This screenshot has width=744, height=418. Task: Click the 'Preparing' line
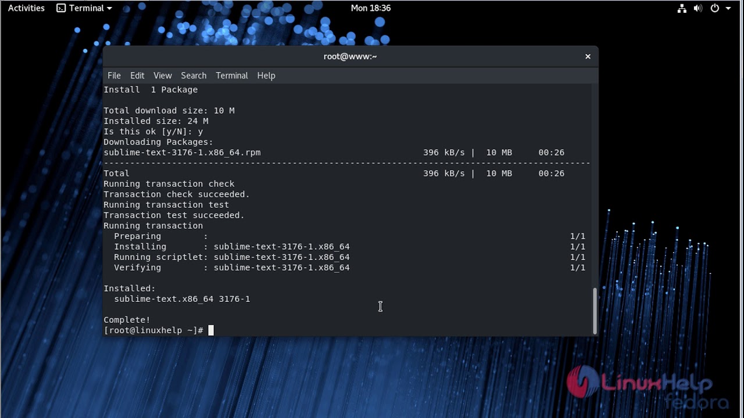click(x=349, y=236)
